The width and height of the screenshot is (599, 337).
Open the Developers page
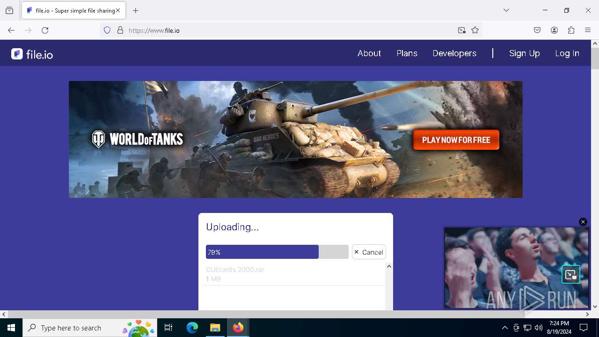coord(454,53)
